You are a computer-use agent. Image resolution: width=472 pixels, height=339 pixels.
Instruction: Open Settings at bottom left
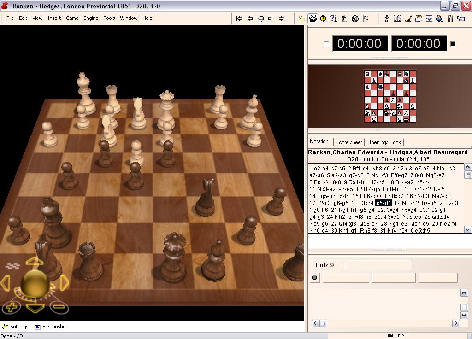[16, 327]
